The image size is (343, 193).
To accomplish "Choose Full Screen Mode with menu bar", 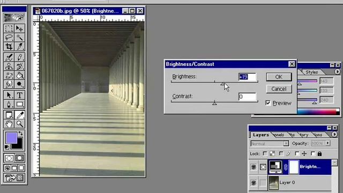I will click(14, 168).
